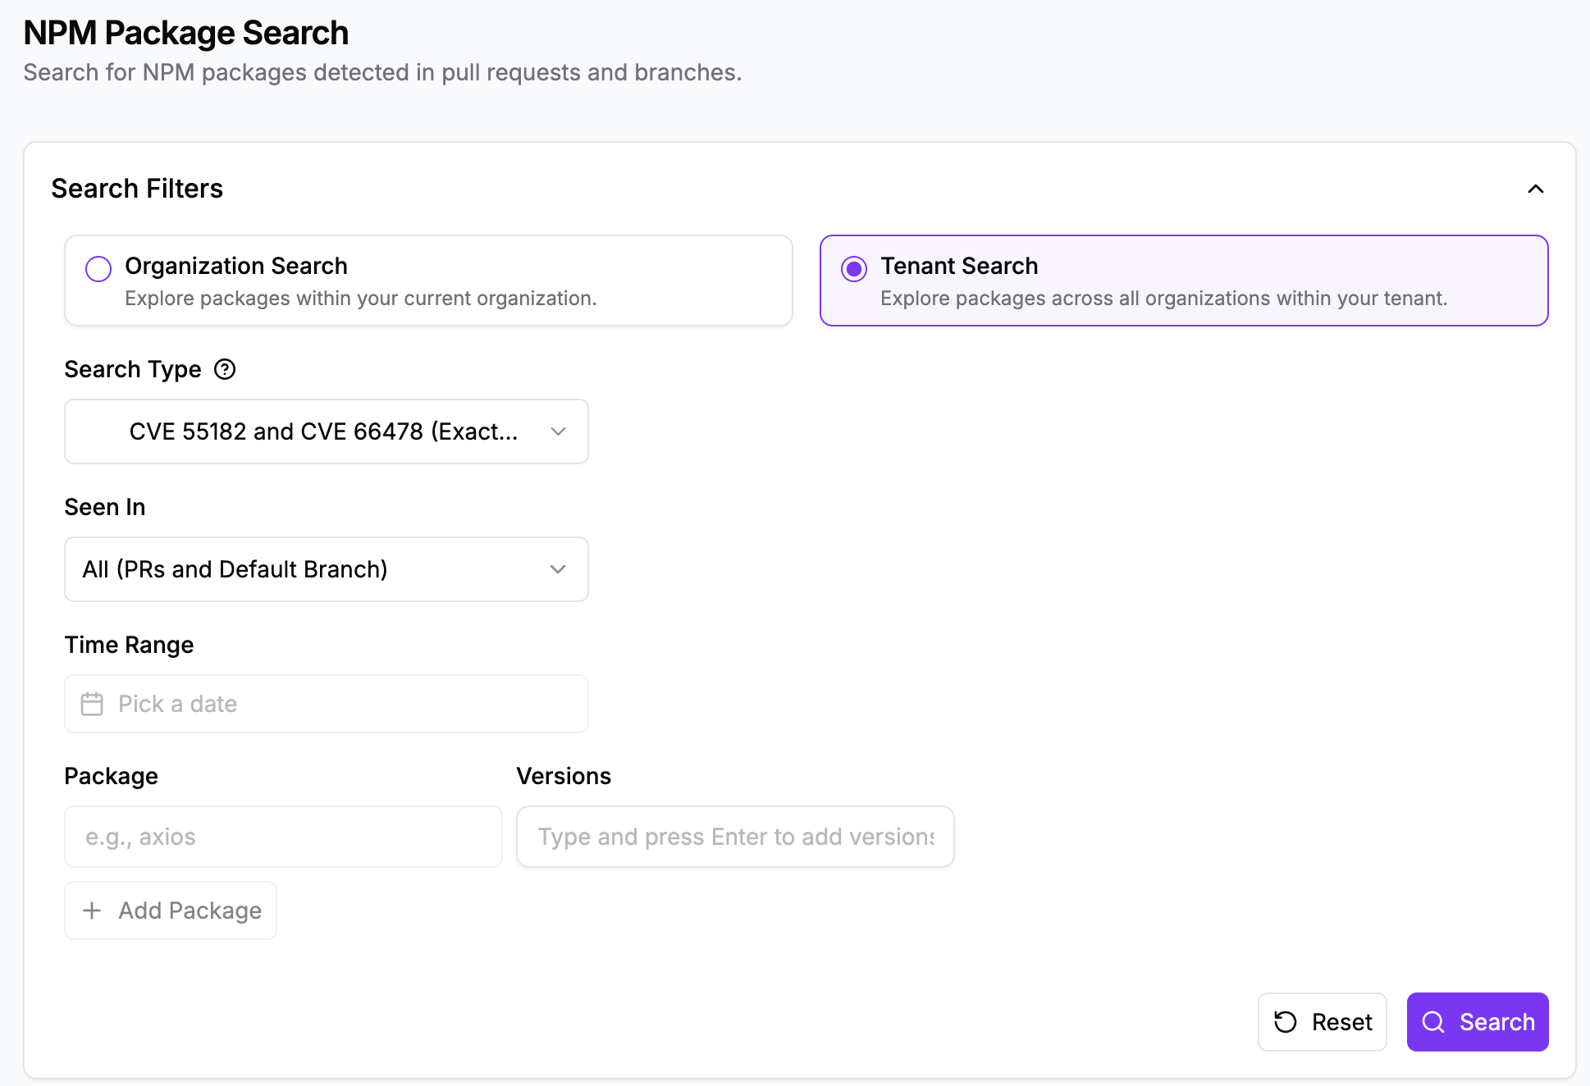
Task: Select the Organization Search radio button
Action: [98, 268]
